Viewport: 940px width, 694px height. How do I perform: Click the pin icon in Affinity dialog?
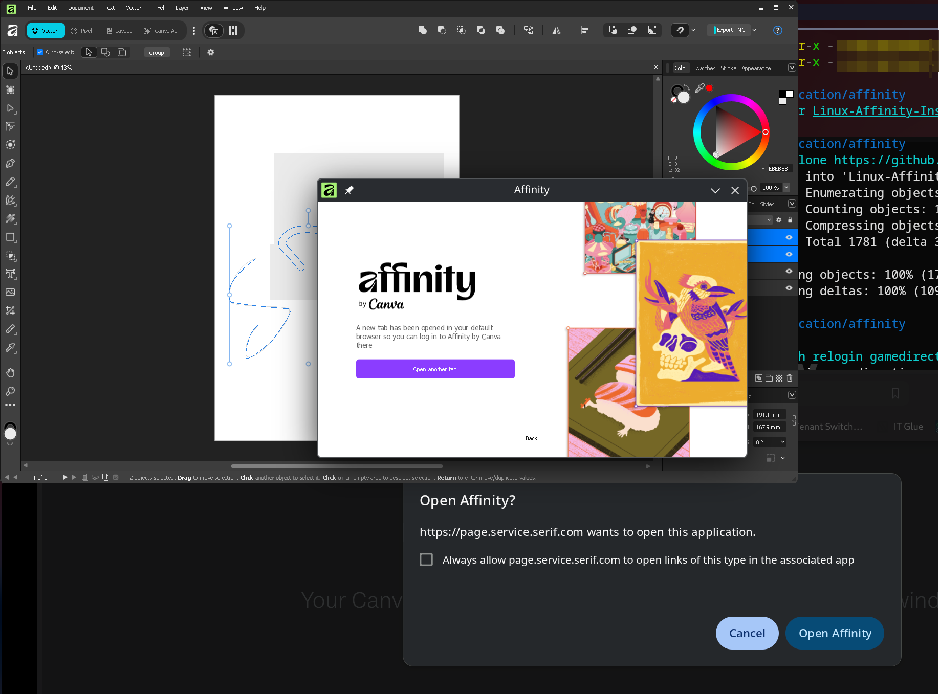pos(349,190)
